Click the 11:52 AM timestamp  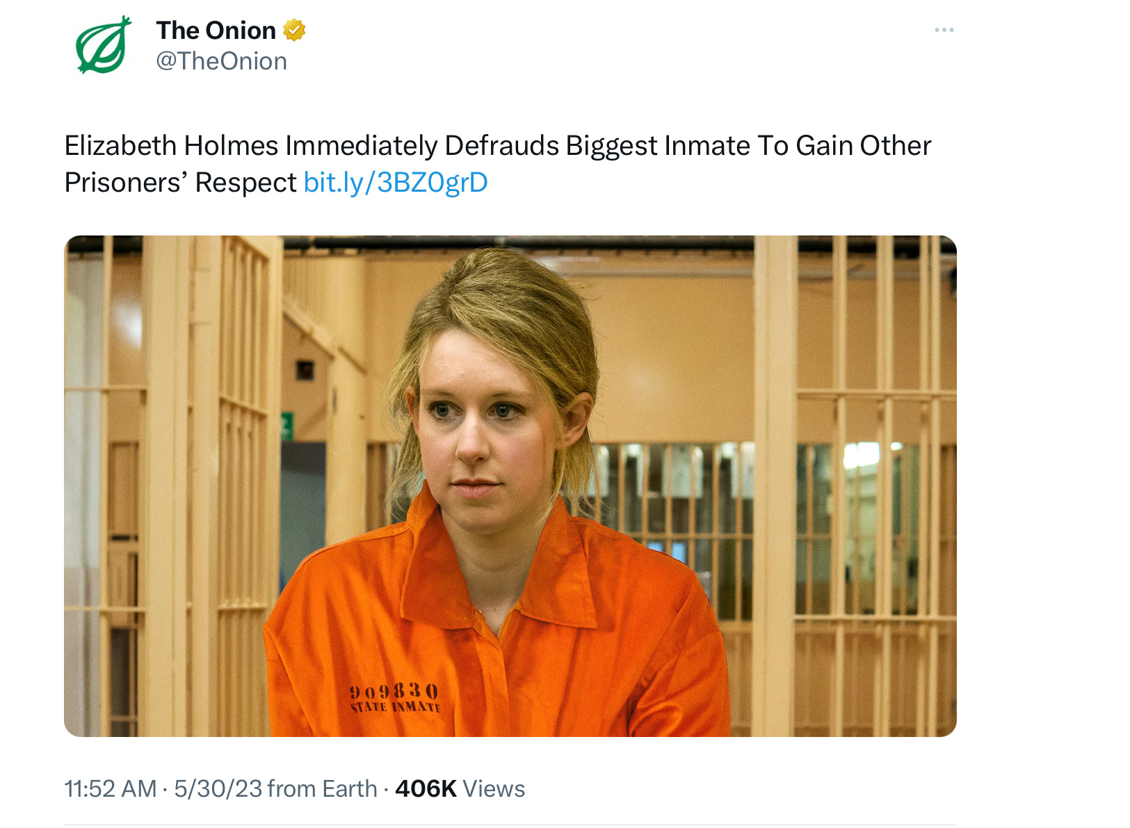(111, 789)
